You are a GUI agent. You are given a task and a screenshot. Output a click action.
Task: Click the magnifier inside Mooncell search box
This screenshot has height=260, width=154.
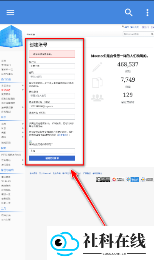click(152, 34)
